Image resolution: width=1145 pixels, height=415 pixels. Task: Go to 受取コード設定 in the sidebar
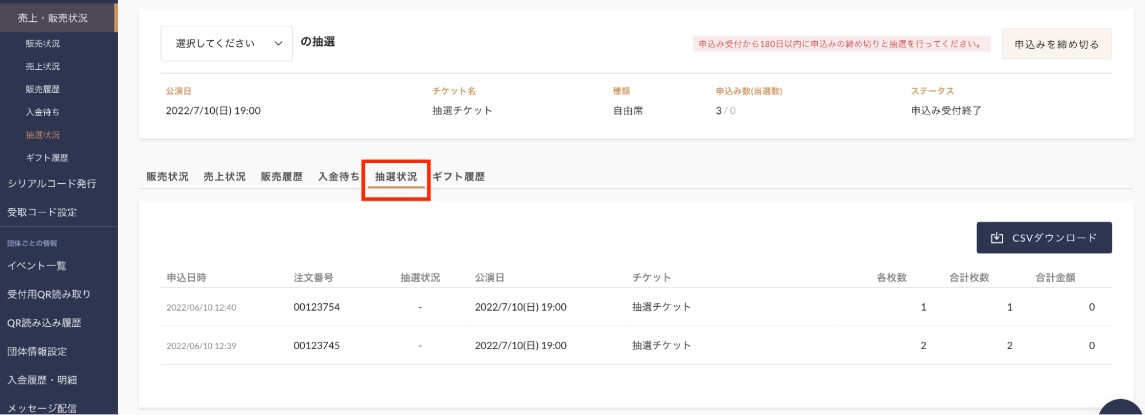42,212
